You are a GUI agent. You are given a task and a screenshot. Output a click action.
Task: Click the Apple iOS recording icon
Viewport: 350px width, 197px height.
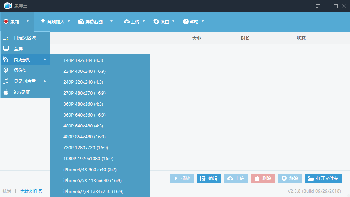point(6,92)
